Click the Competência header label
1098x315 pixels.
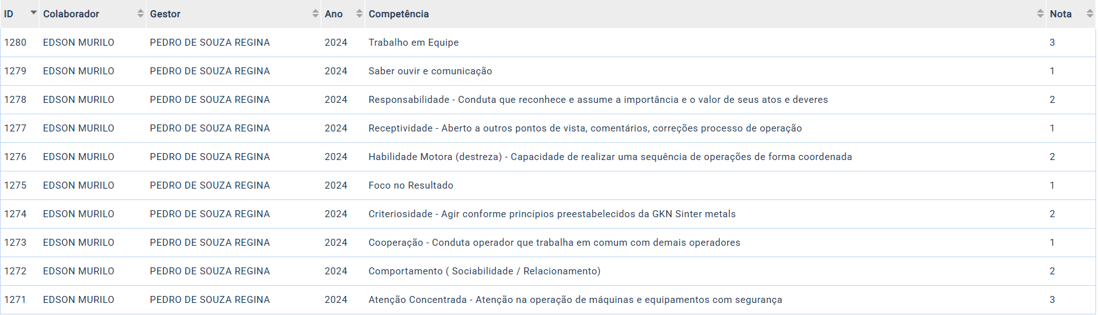[x=399, y=14]
